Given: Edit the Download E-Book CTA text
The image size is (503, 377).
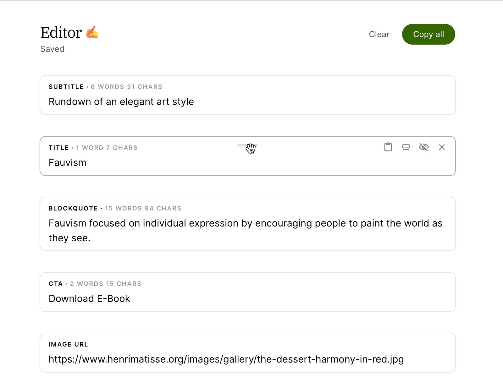Looking at the screenshot, I should (x=89, y=298).
